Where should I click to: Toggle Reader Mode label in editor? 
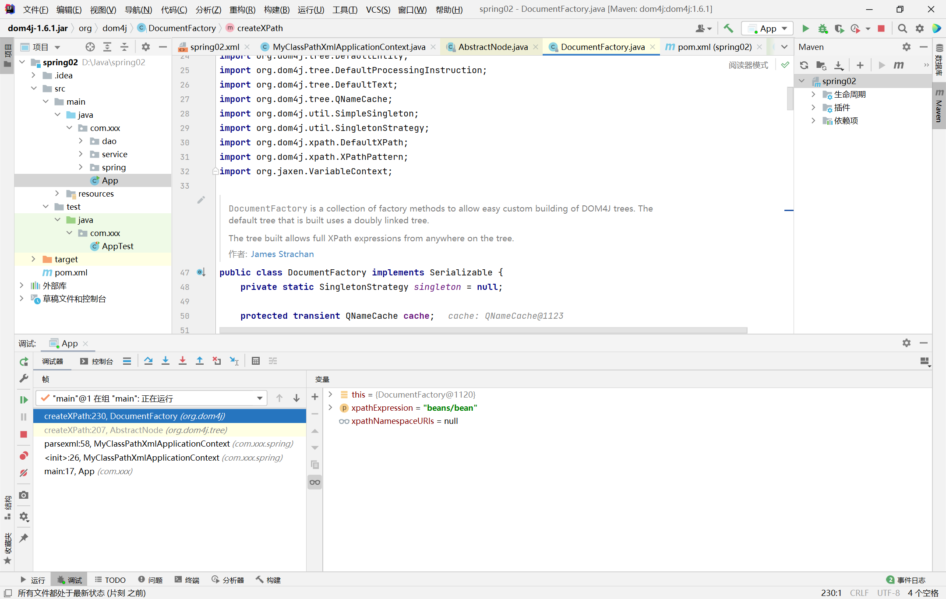click(x=748, y=65)
